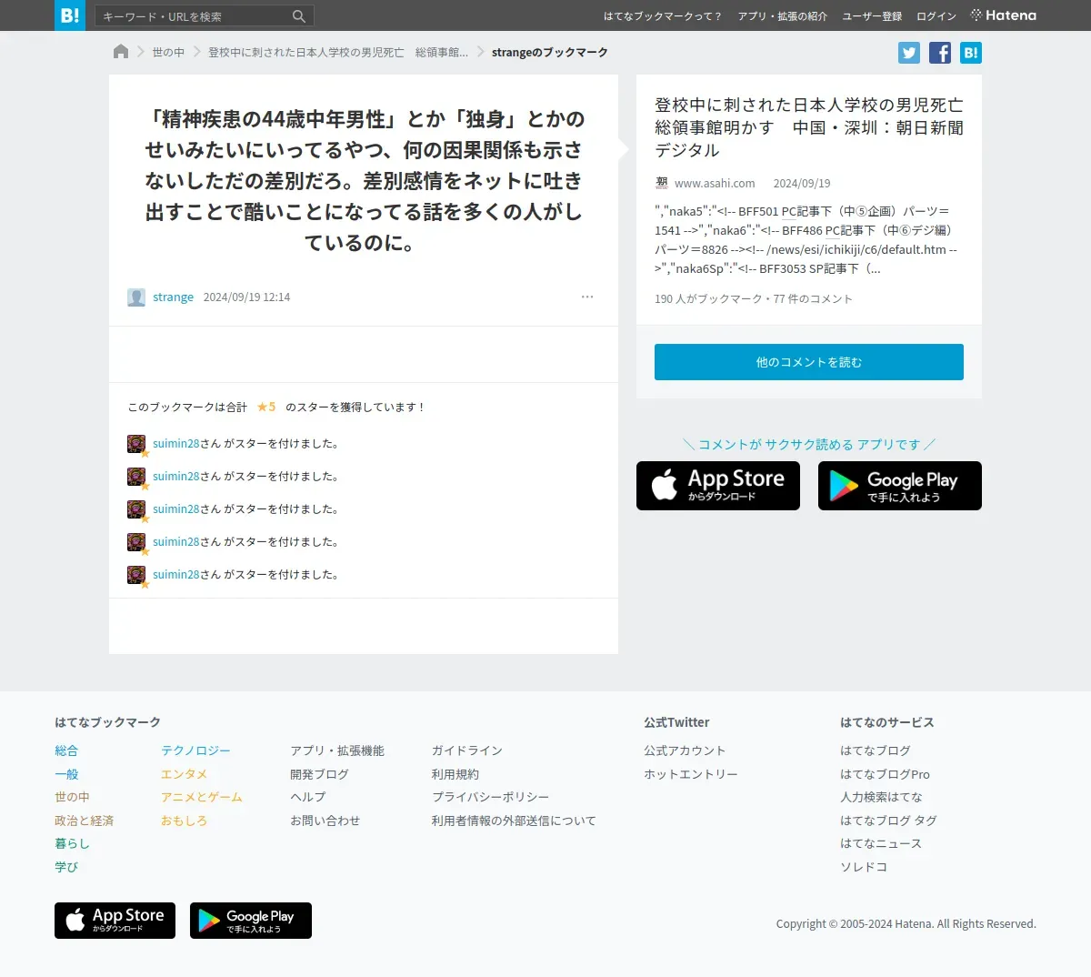Open 世の中 category in footer
This screenshot has height=977, width=1091.
click(x=72, y=797)
